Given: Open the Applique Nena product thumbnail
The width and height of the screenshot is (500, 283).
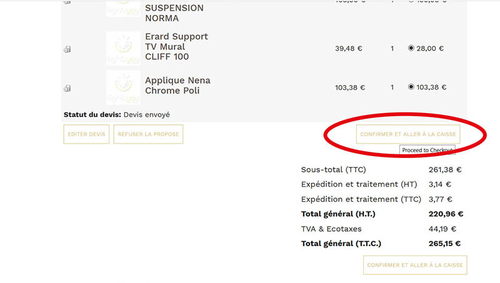Looking at the screenshot, I should (123, 86).
